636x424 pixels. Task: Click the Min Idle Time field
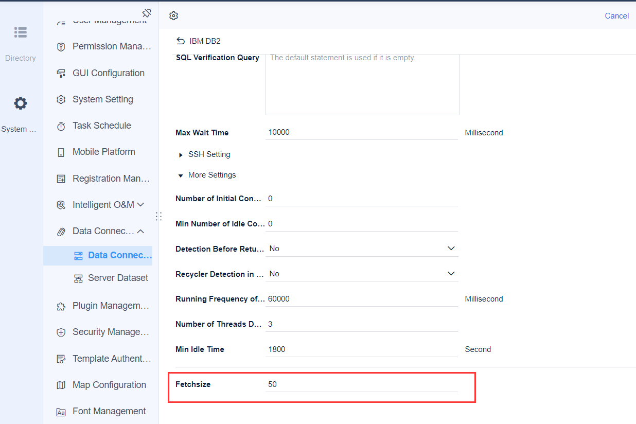pos(362,349)
